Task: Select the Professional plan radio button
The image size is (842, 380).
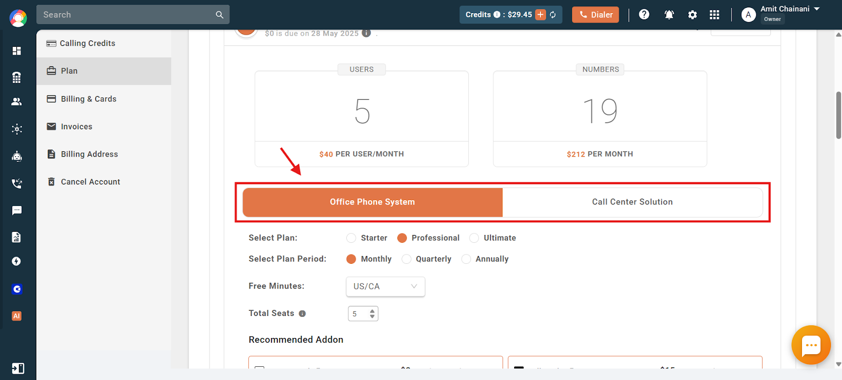Action: click(402, 238)
